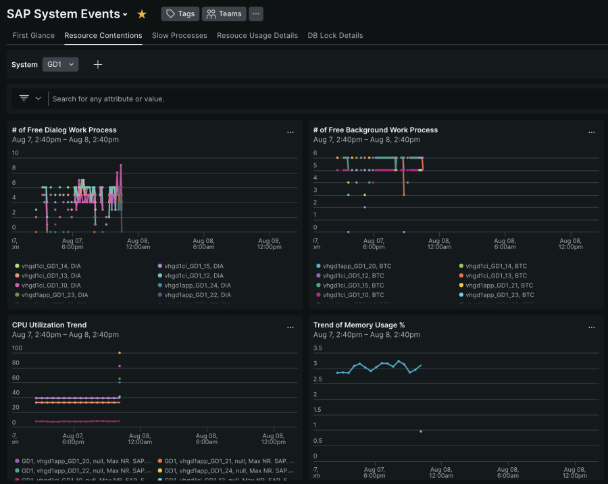Click the '# of Free Dialog Work Process' title
The height and width of the screenshot is (484, 608).
[x=64, y=130]
